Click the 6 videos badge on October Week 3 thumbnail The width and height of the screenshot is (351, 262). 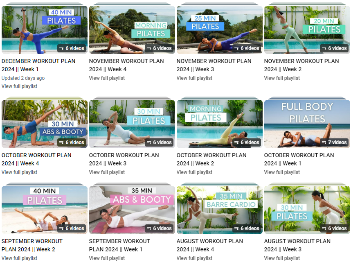click(159, 142)
